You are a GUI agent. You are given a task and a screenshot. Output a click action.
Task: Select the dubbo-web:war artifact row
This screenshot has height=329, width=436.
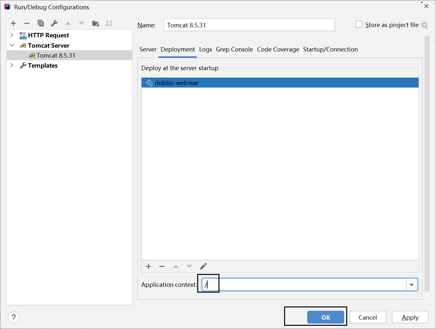pyautogui.click(x=280, y=83)
